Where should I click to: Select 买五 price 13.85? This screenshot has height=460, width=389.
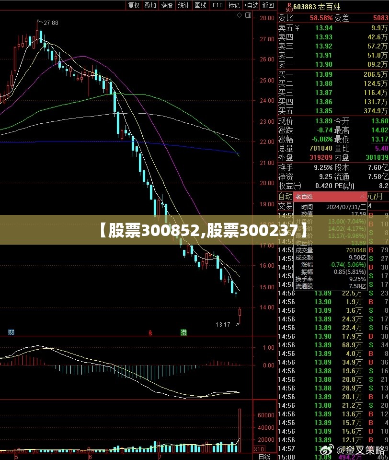[x=324, y=111]
